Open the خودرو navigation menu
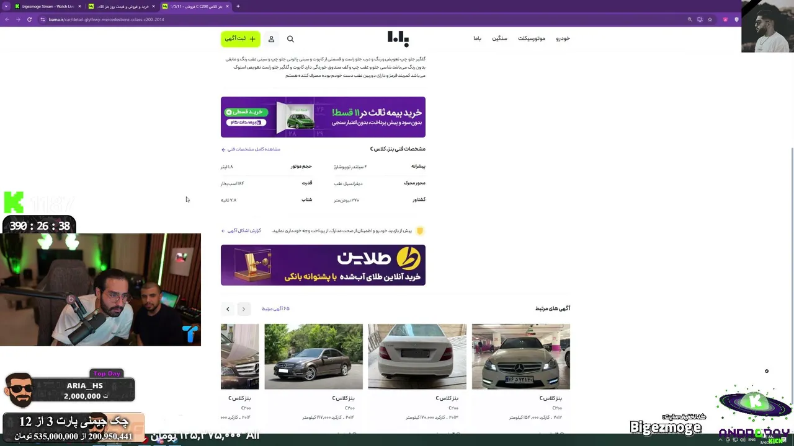The width and height of the screenshot is (794, 446). 563,38
